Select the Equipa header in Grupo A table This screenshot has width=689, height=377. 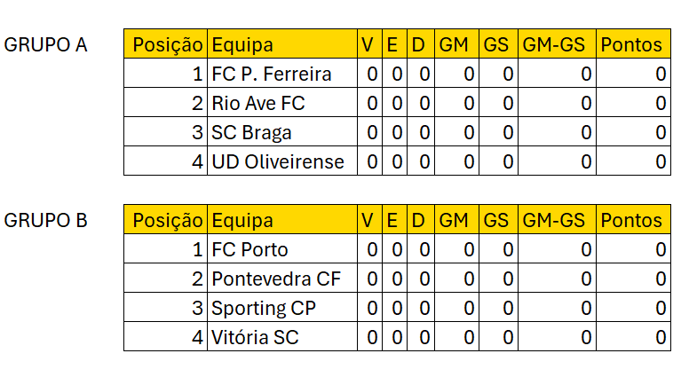(x=242, y=44)
